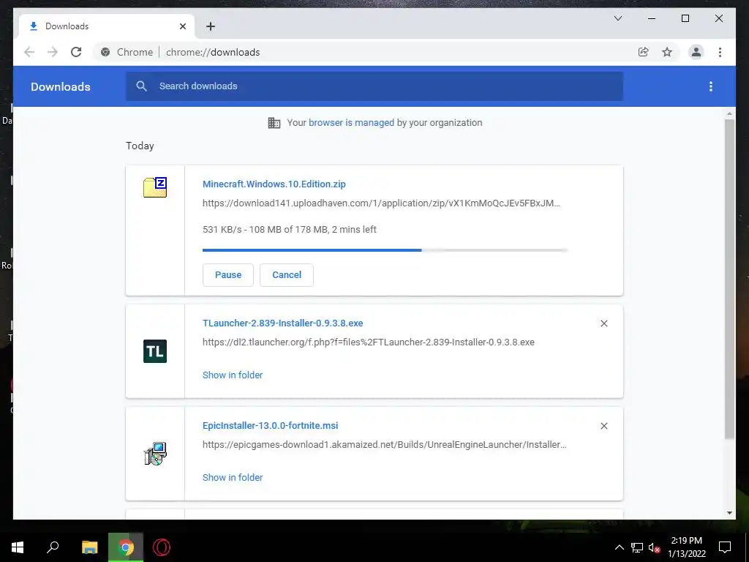Close the Downloads tab
Image resolution: width=749 pixels, height=562 pixels.
click(182, 26)
